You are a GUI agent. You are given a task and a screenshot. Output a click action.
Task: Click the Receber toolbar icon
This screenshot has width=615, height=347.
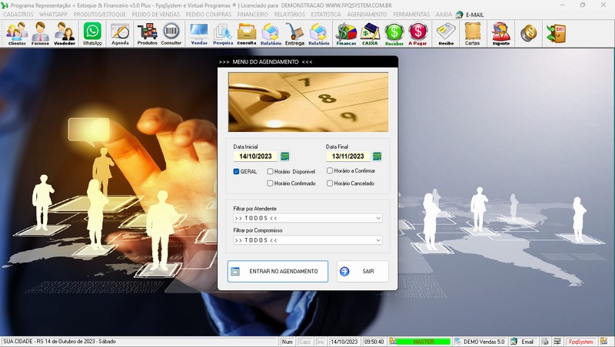tap(394, 33)
